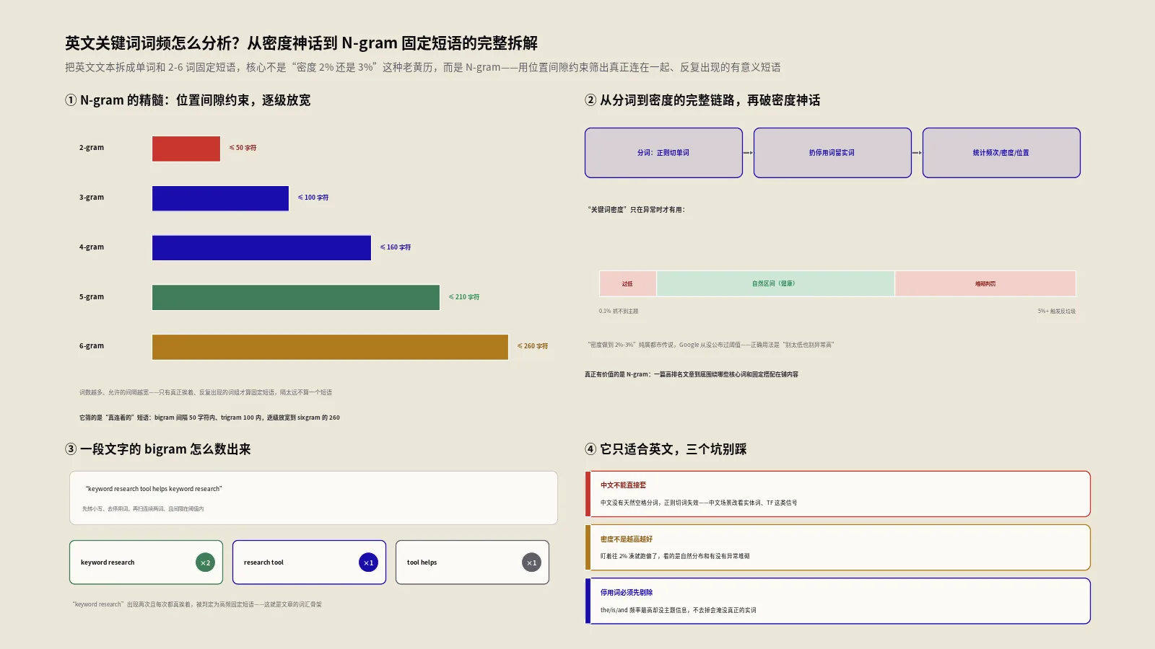Click the hint '先转小写、去停用词'

(143, 509)
